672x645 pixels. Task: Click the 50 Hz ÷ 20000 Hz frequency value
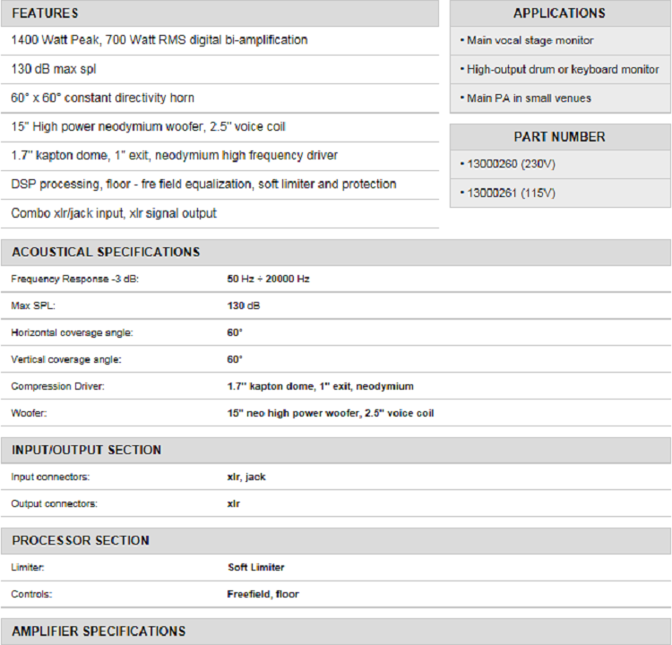click(x=268, y=279)
